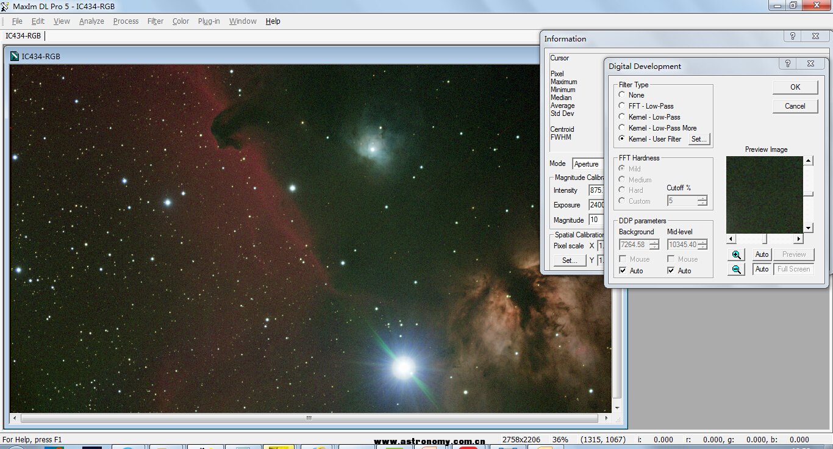Click the IC434-RGB image window icon
The image size is (833, 449).
pyautogui.click(x=15, y=57)
